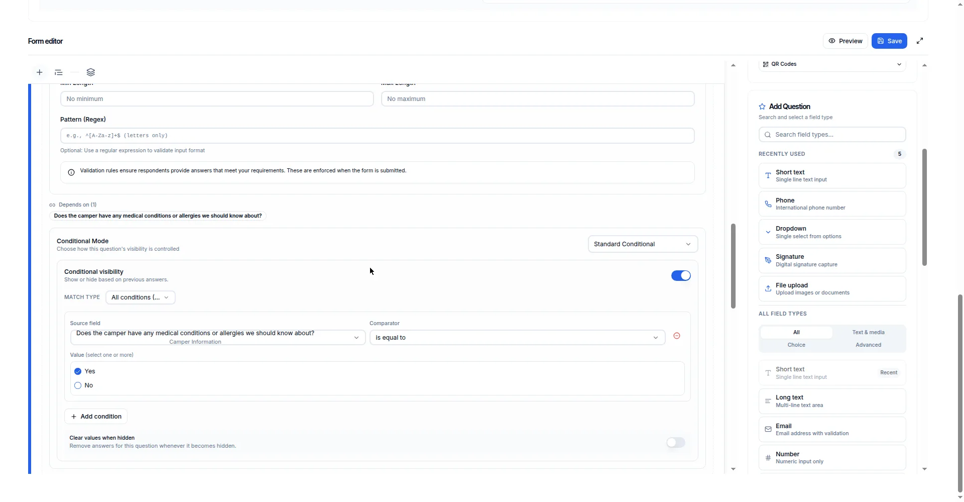Switch to the Advanced tab
The image size is (964, 502).
tap(868, 345)
